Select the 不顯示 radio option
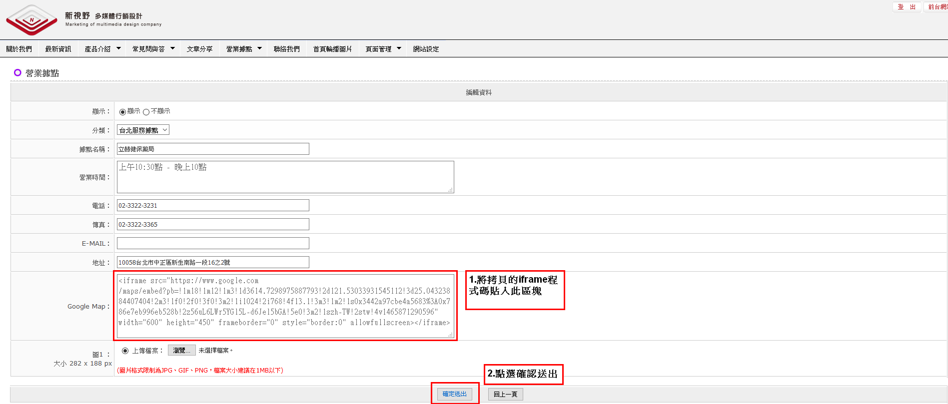Screen dimensions: 948x404 tap(146, 112)
